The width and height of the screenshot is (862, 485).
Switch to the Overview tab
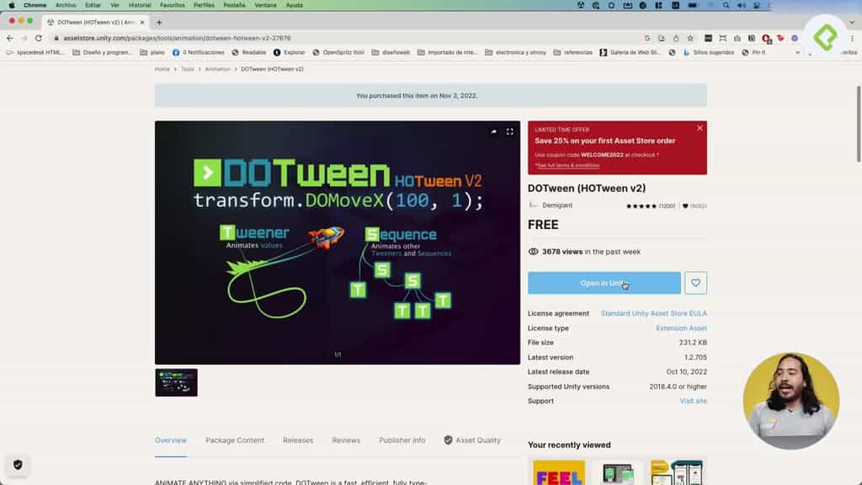click(x=170, y=440)
